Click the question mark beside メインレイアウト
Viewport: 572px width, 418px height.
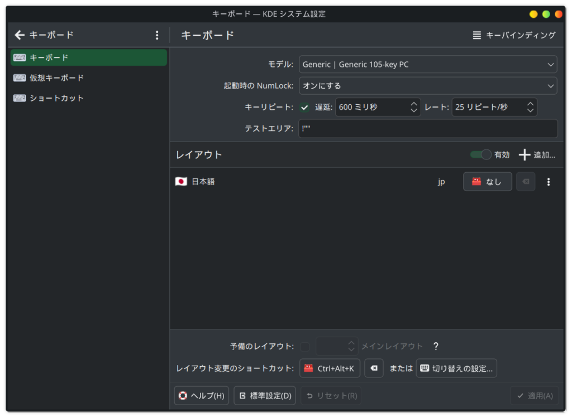coord(436,346)
